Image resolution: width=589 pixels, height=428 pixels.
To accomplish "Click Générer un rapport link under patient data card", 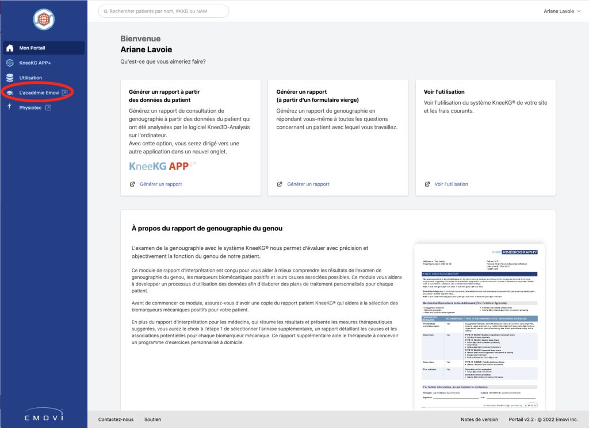I will click(161, 184).
